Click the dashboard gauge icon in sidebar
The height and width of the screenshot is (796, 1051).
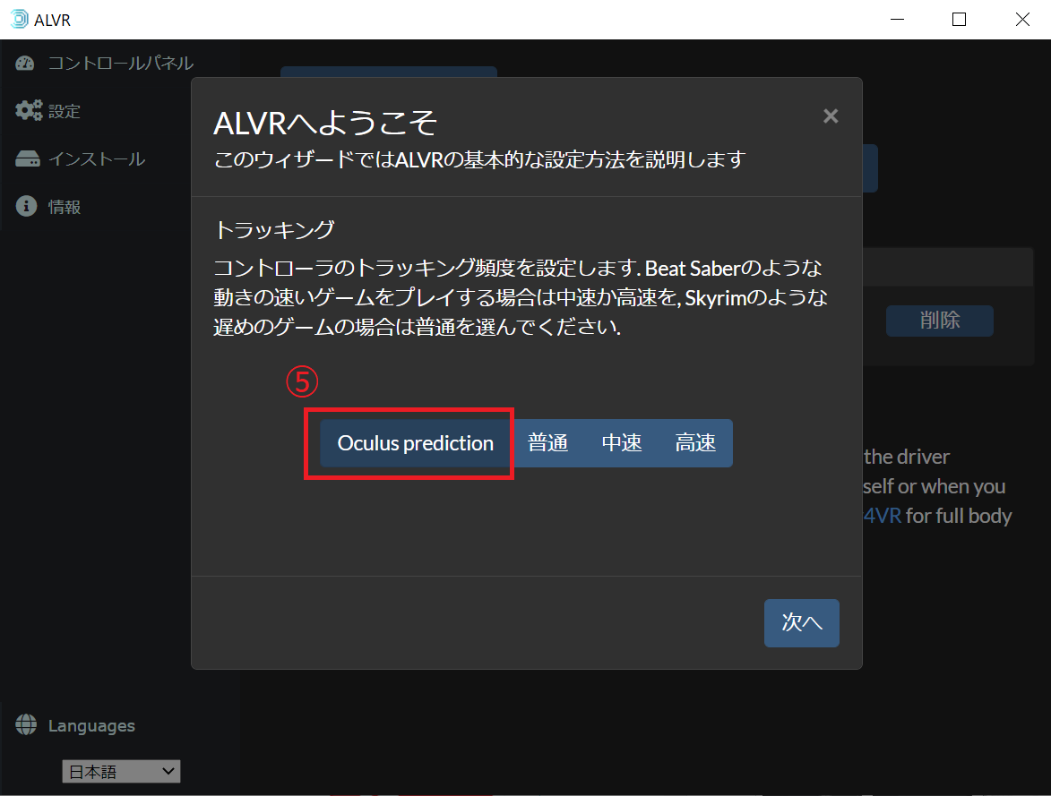tap(25, 63)
